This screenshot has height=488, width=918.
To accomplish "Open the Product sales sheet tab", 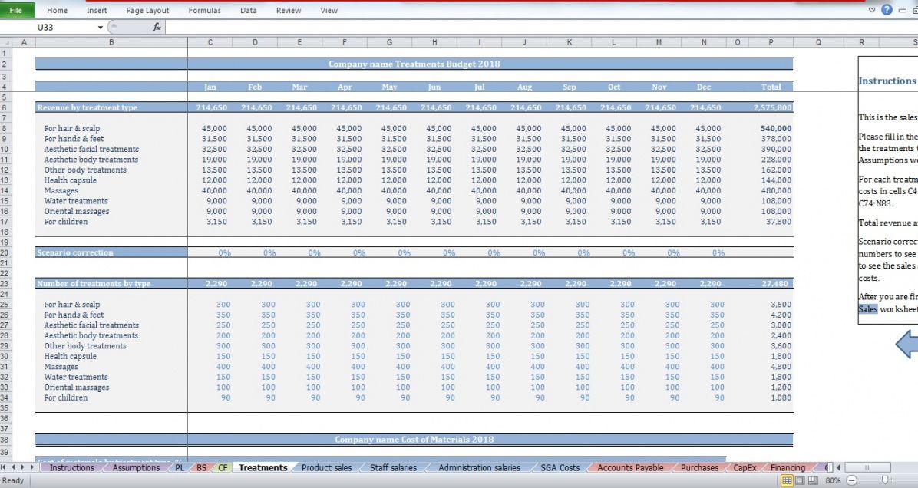I will (326, 467).
